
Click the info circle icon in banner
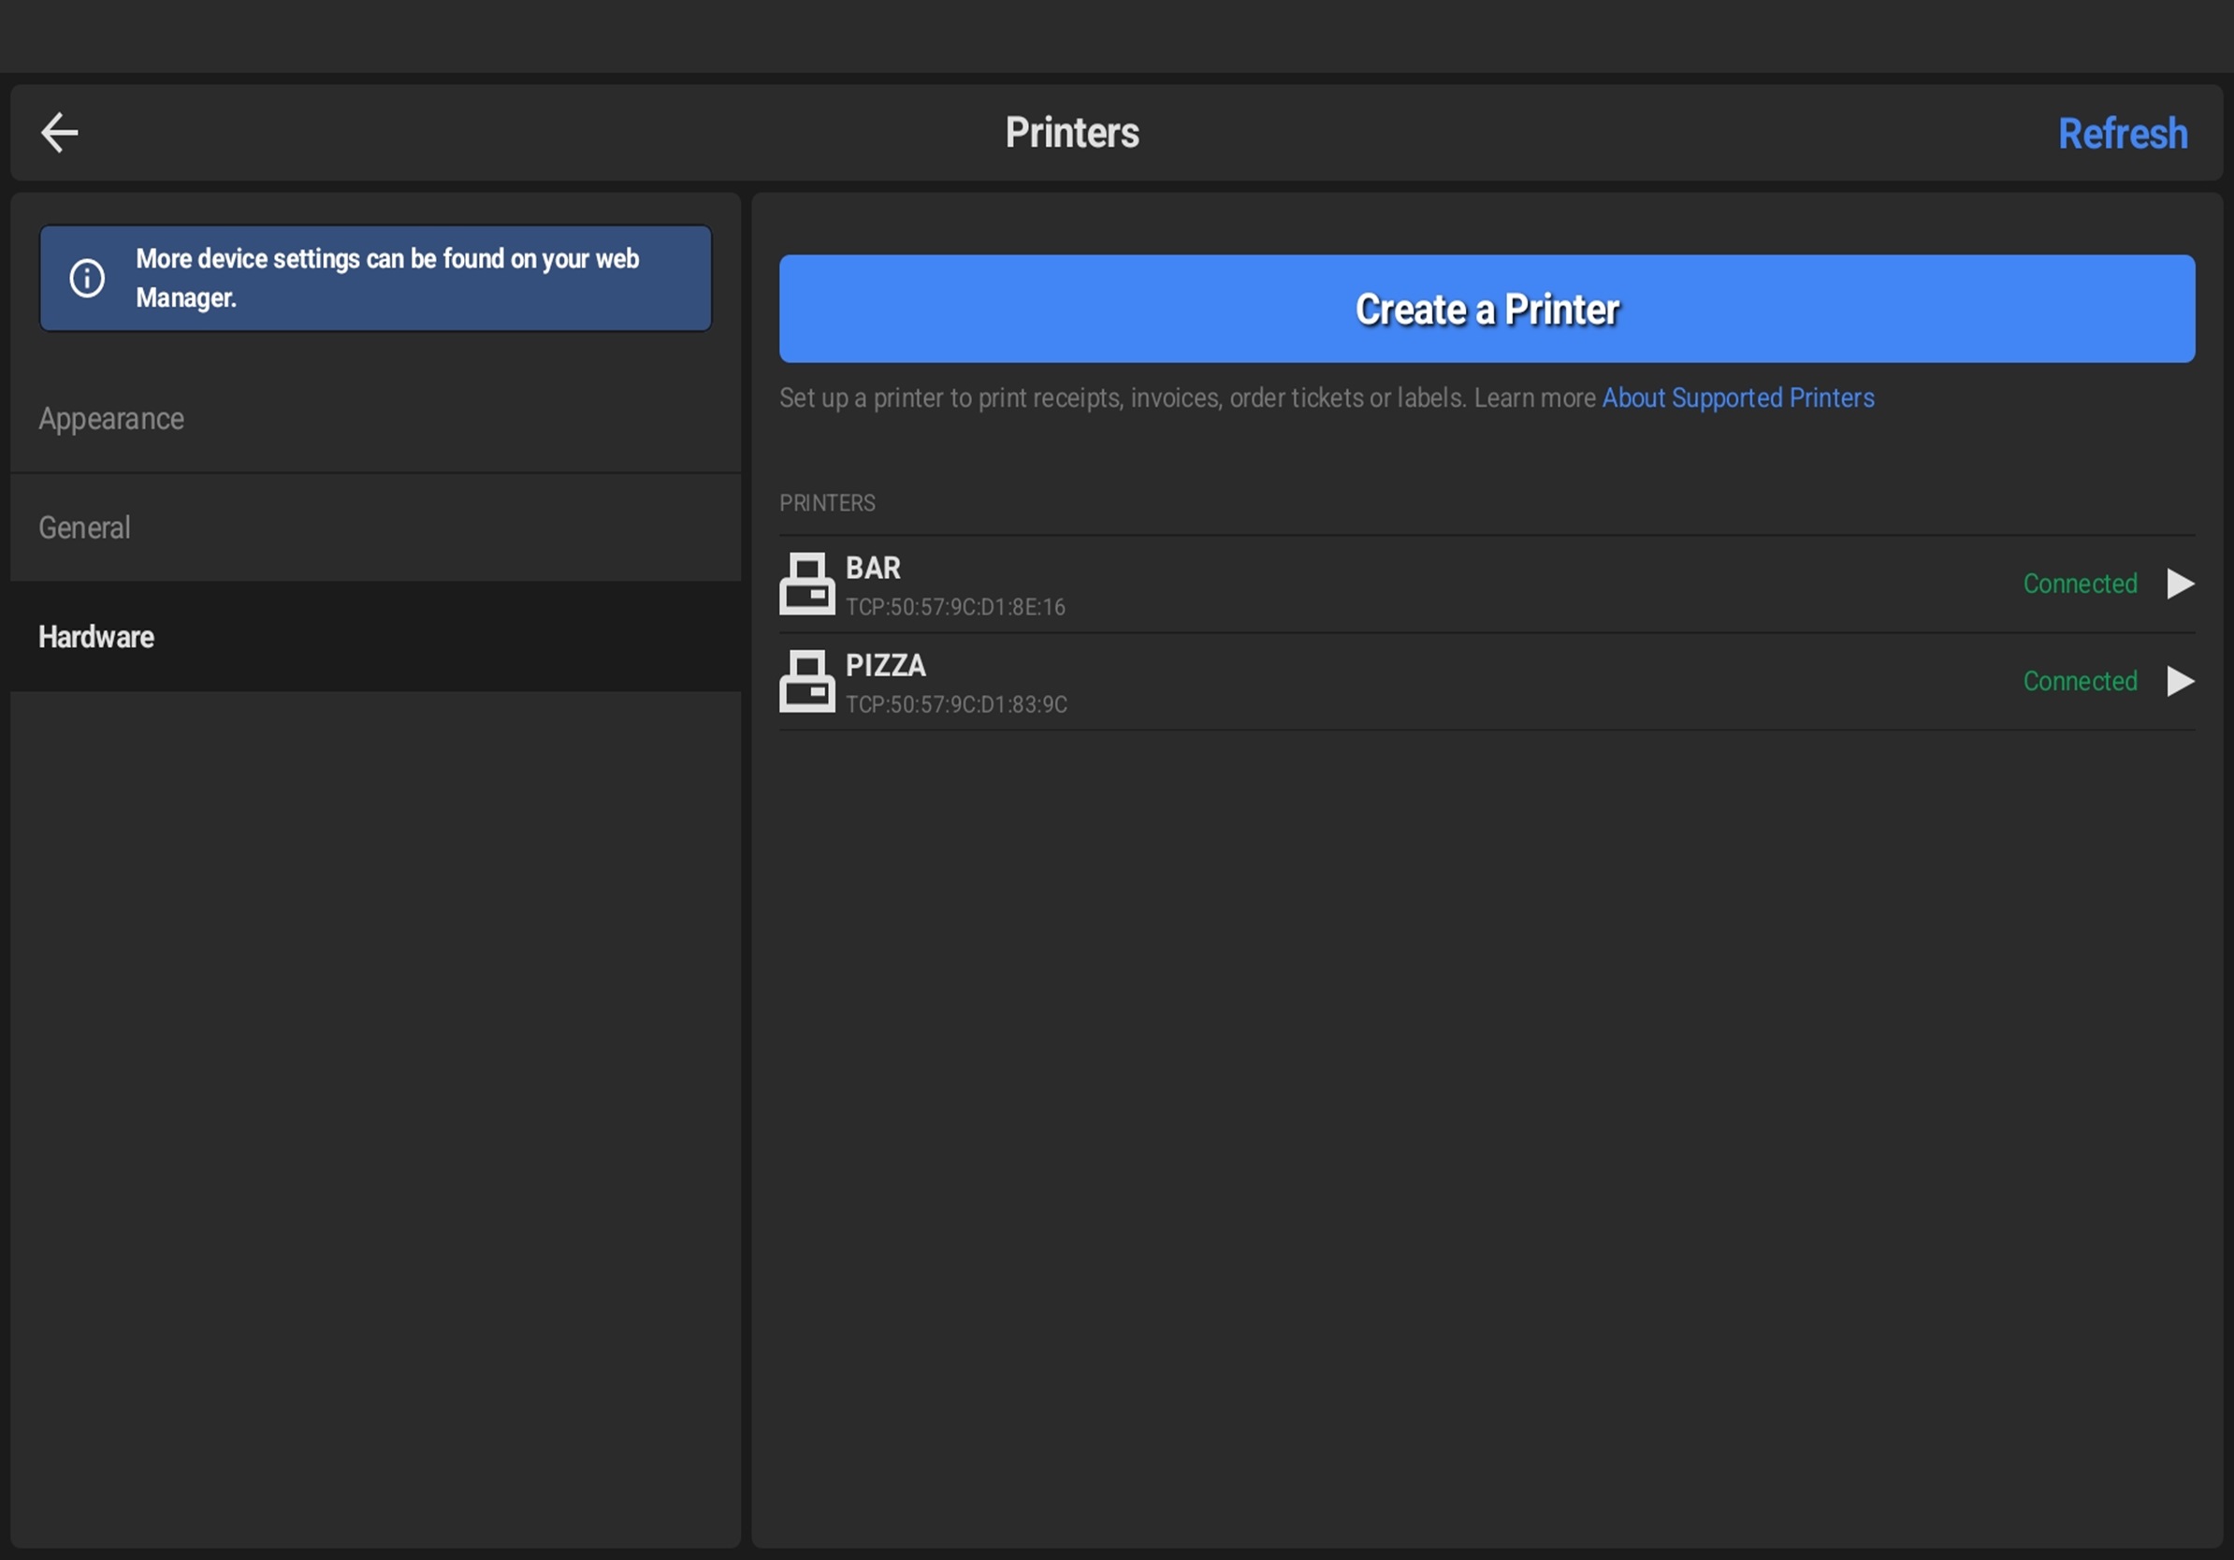coord(88,278)
